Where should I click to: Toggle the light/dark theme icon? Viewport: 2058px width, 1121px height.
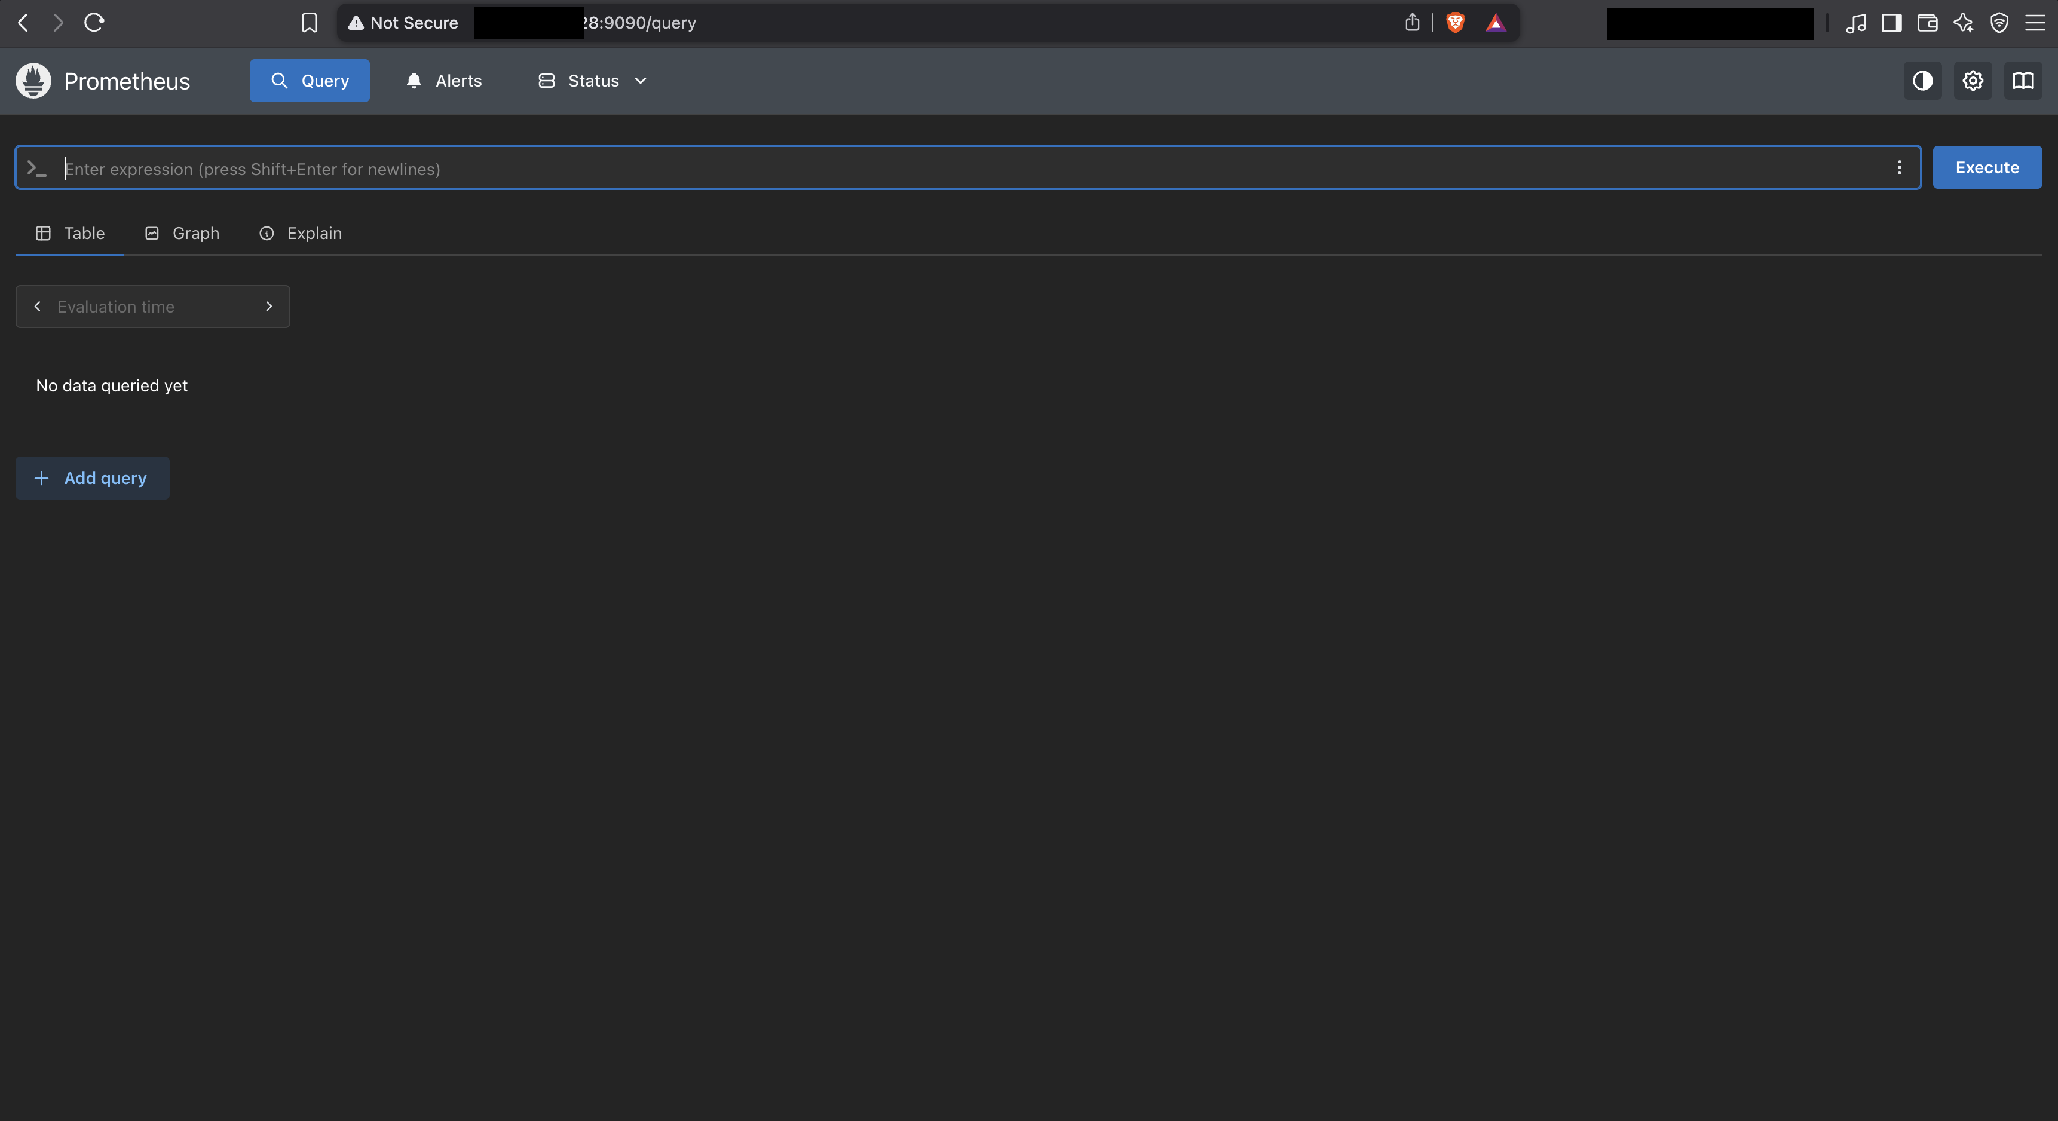pyautogui.click(x=1922, y=81)
